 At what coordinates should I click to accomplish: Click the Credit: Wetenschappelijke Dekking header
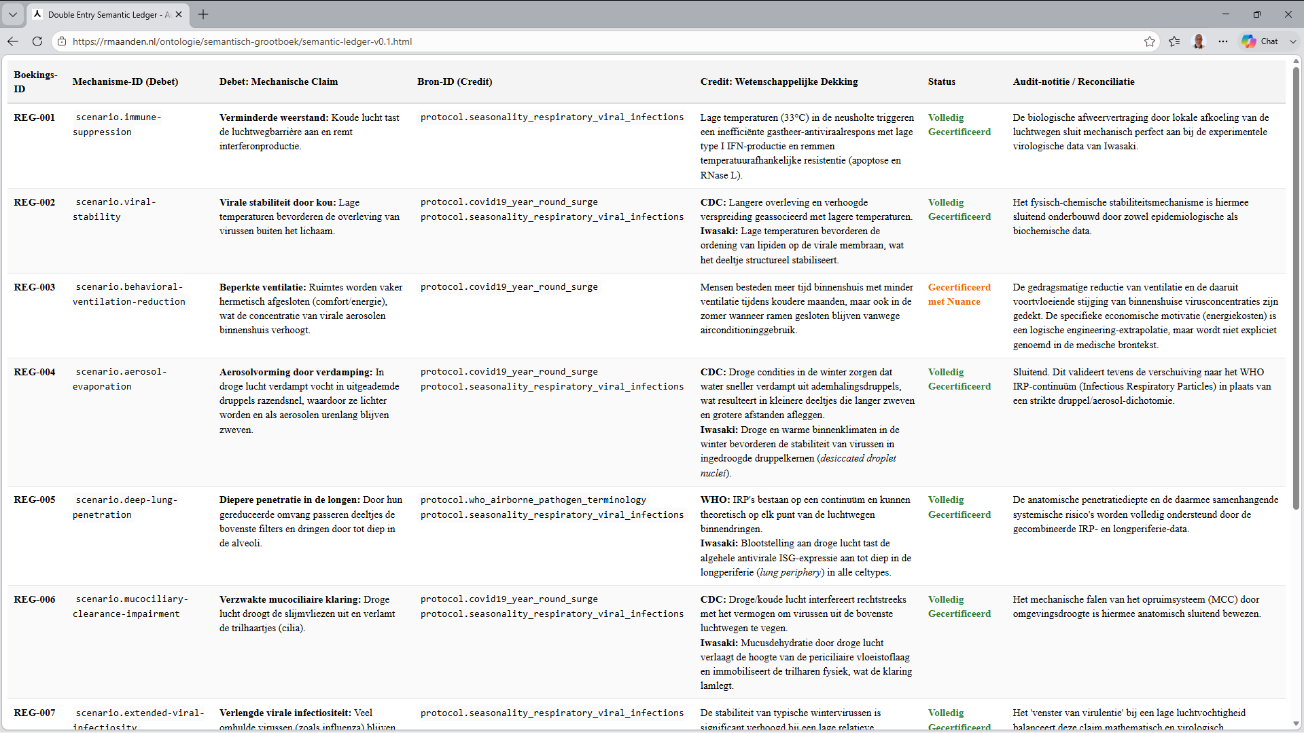pyautogui.click(x=779, y=81)
